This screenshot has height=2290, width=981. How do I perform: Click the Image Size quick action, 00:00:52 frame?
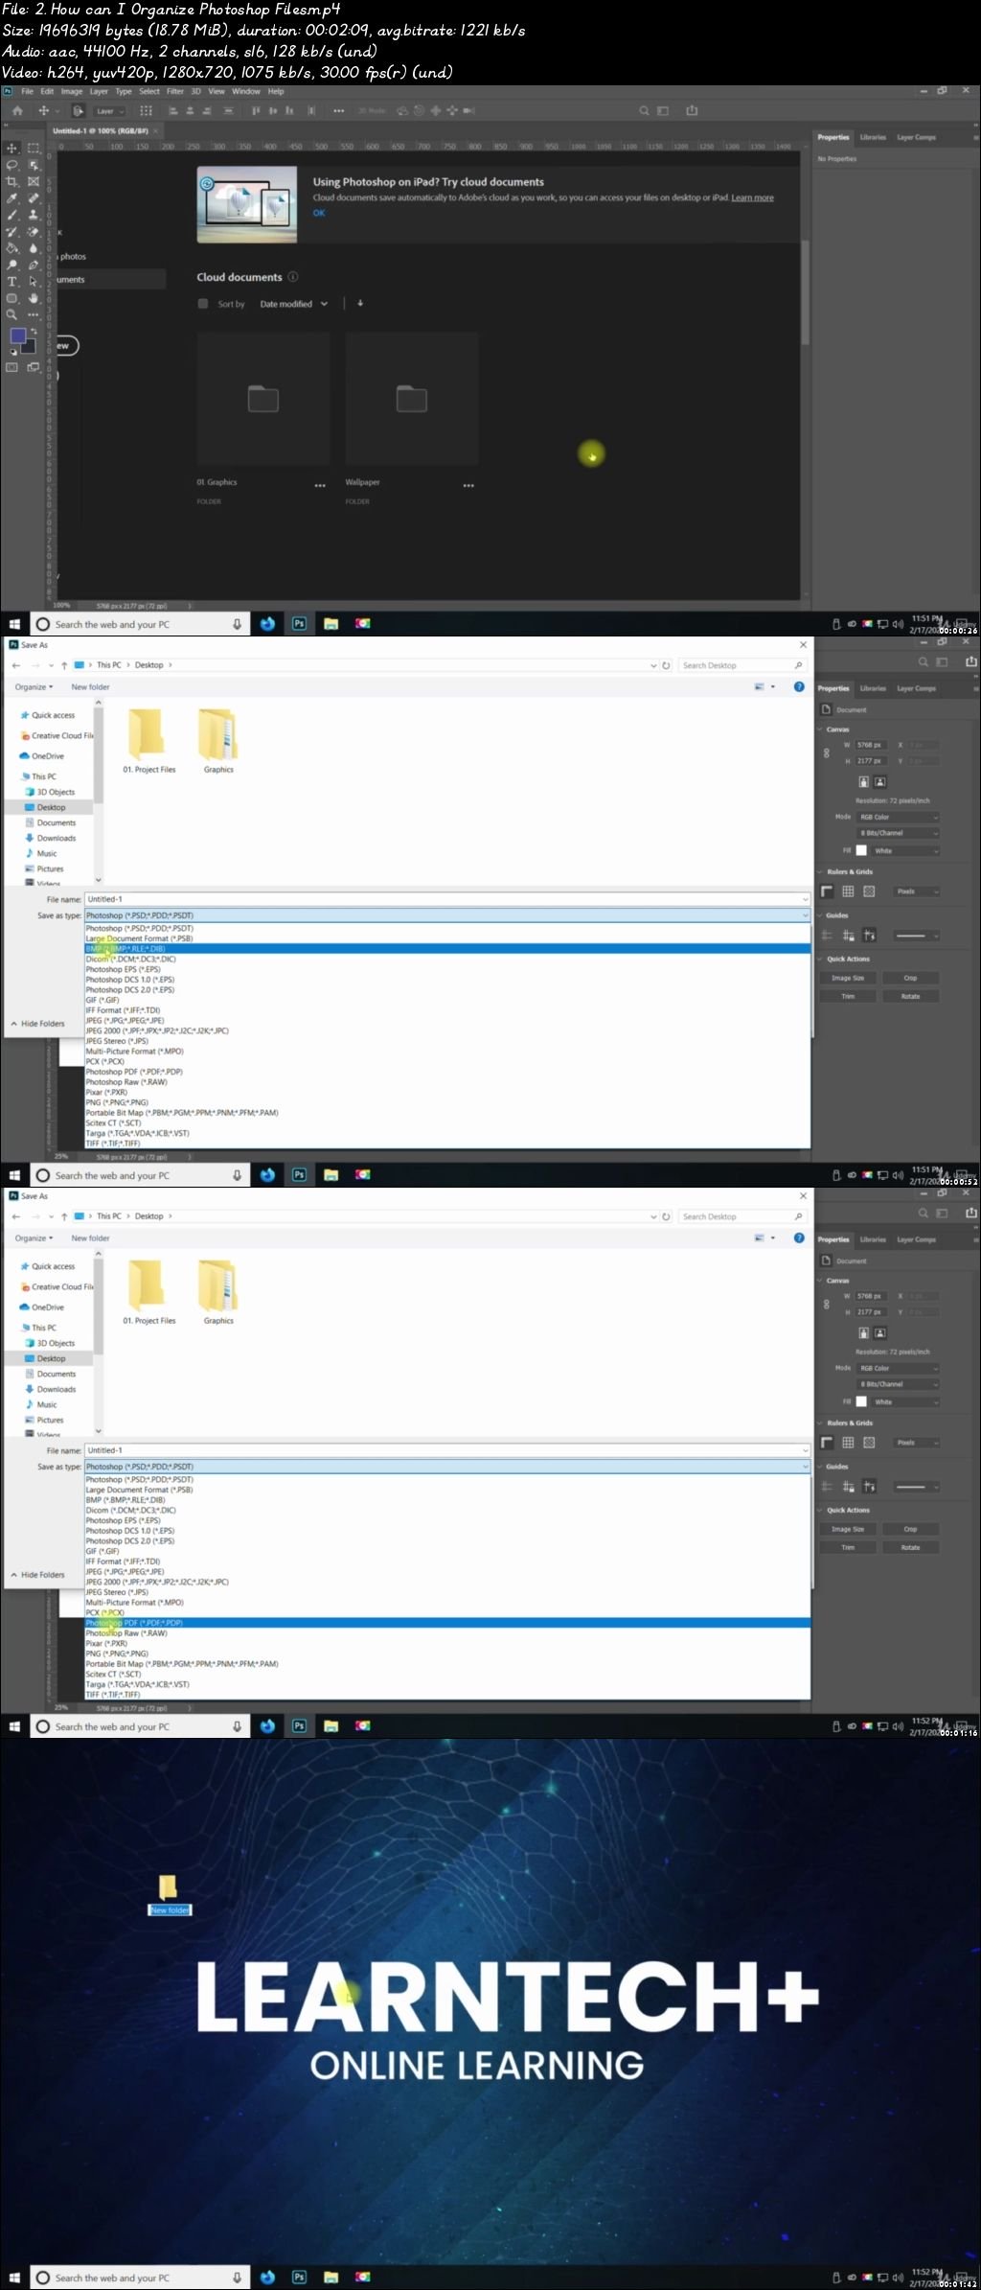pyautogui.click(x=848, y=979)
